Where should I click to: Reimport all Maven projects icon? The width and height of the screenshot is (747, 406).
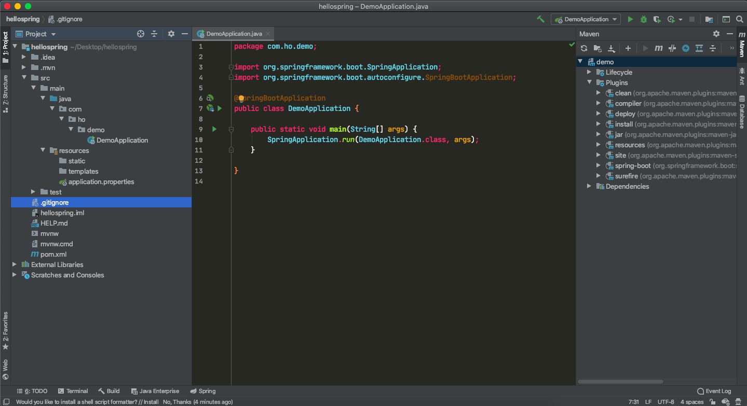pyautogui.click(x=584, y=48)
